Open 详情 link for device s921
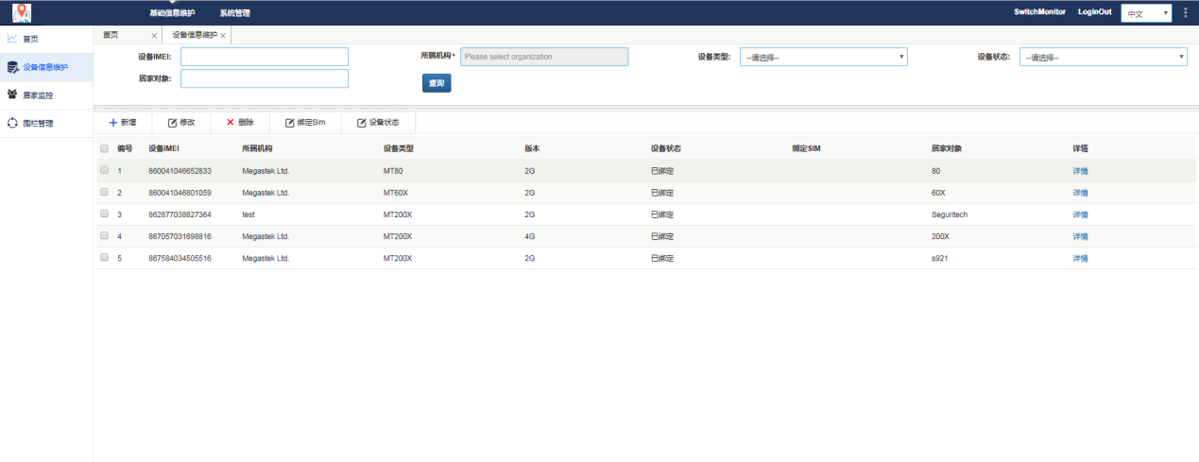This screenshot has height=462, width=1199. click(x=1080, y=258)
